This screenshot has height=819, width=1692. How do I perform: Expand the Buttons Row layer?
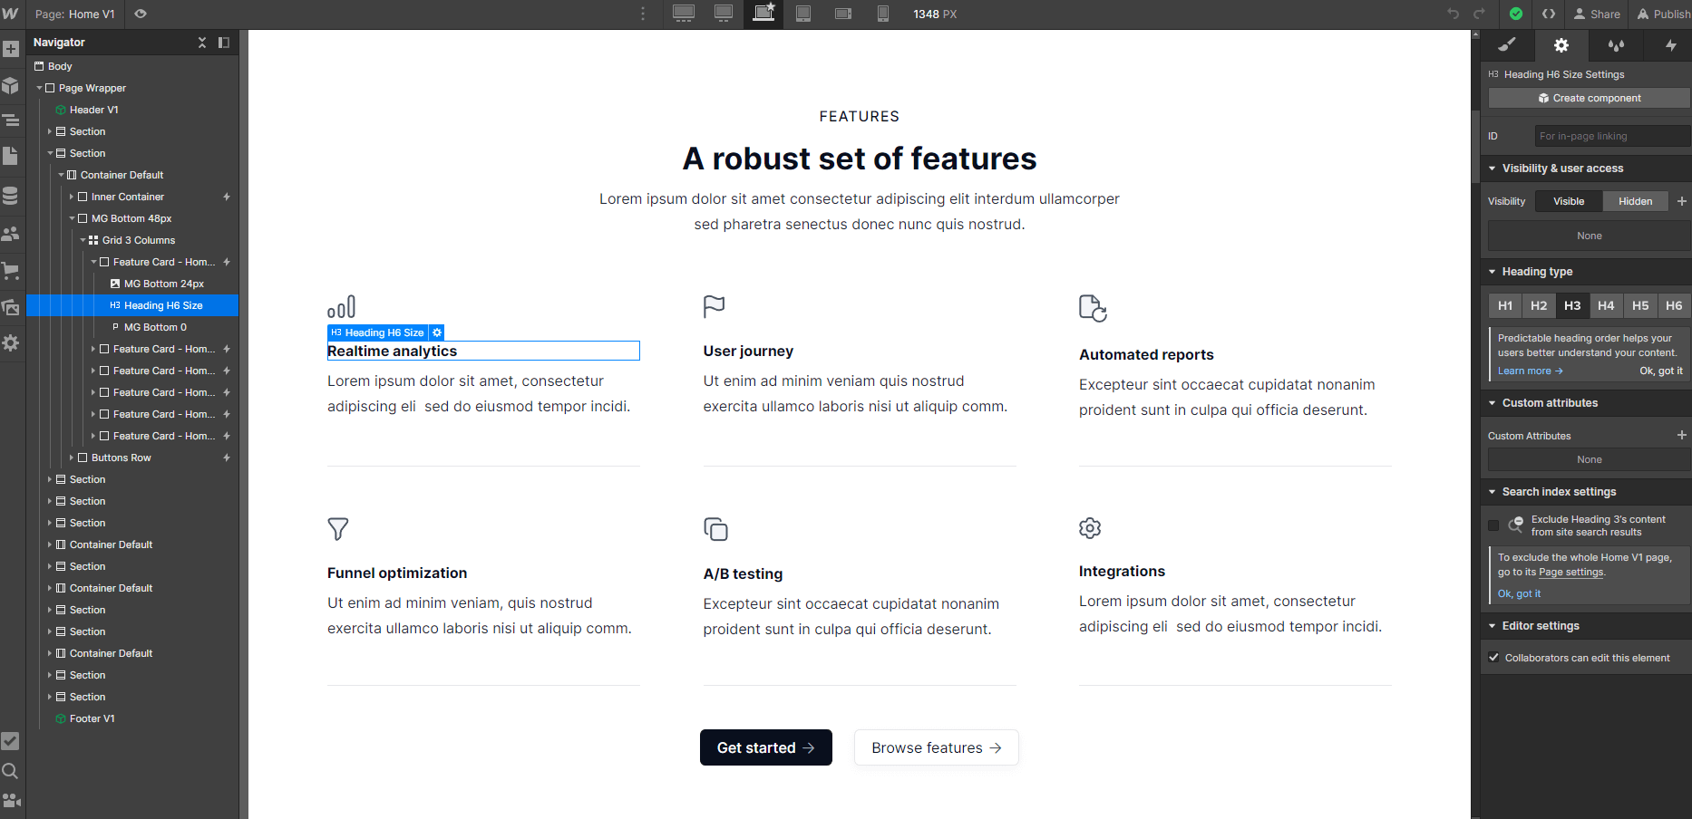coord(72,458)
